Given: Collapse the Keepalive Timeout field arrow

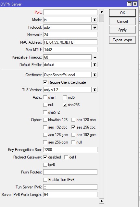Looking at the screenshot, I should [95, 57].
